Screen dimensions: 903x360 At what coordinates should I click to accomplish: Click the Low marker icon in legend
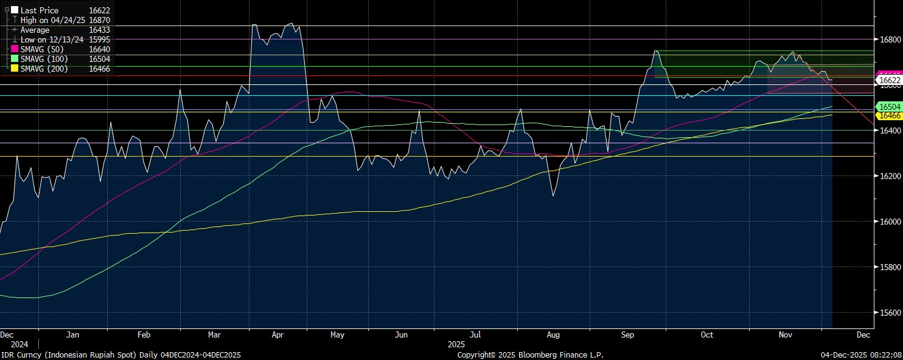pos(15,39)
